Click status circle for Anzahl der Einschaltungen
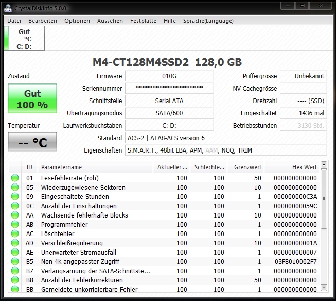Viewport: 336px width, 301px height. click(x=15, y=206)
